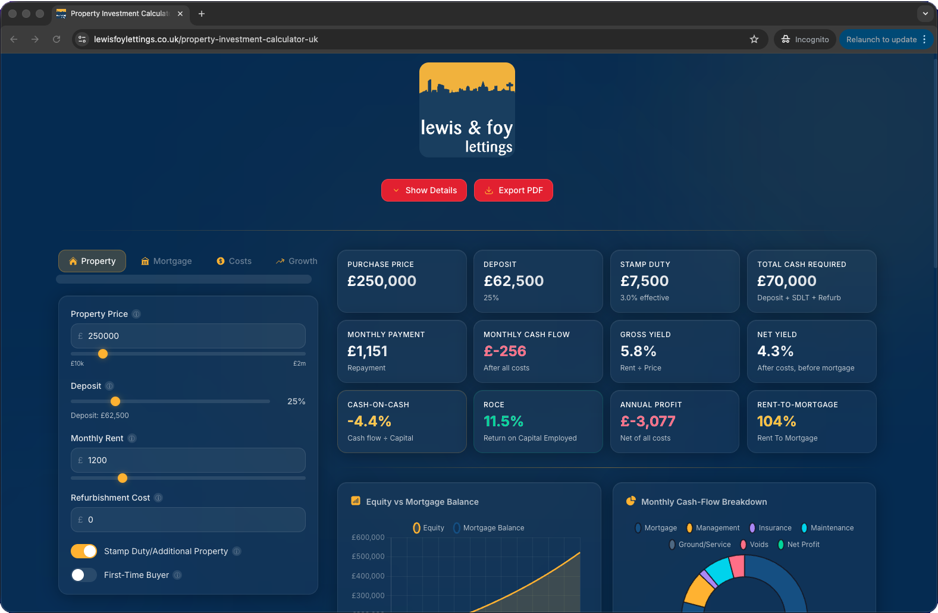The height and width of the screenshot is (613, 938).
Task: Click the Cash-on-Cash -4.4% card
Action: point(402,422)
